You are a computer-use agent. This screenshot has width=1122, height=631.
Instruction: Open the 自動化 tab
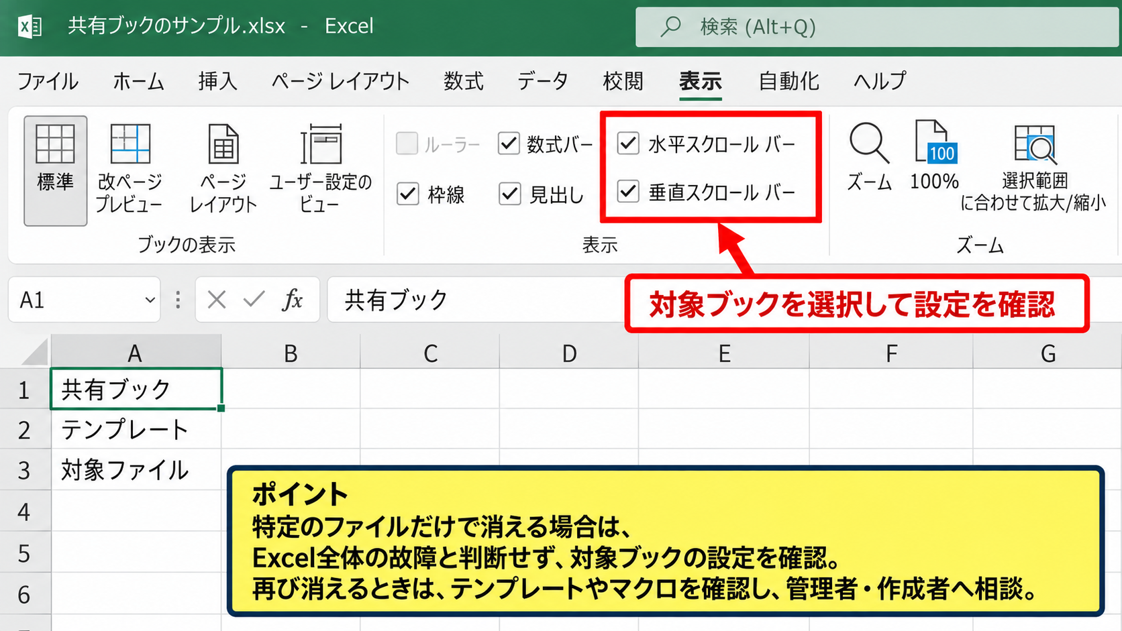point(788,81)
